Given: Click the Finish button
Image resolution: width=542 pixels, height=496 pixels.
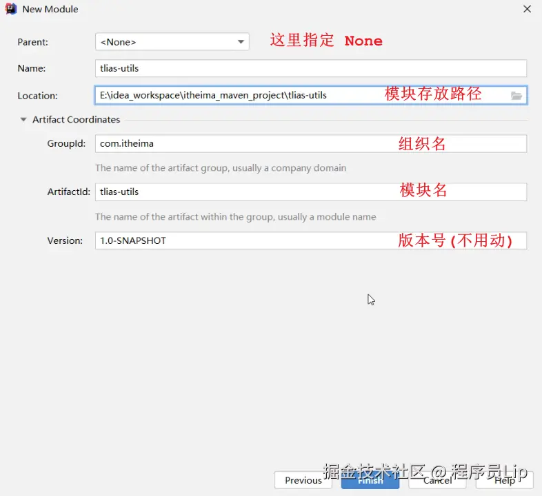Looking at the screenshot, I should tap(370, 480).
